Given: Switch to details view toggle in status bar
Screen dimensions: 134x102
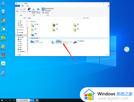Looking at the screenshot, I should click(x=106, y=55).
